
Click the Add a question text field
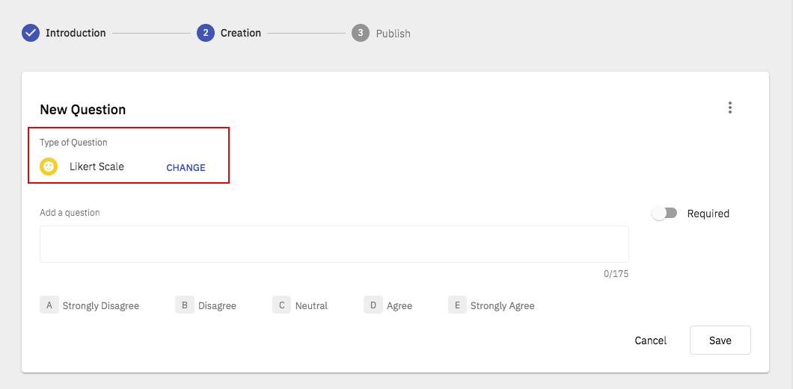coord(334,243)
